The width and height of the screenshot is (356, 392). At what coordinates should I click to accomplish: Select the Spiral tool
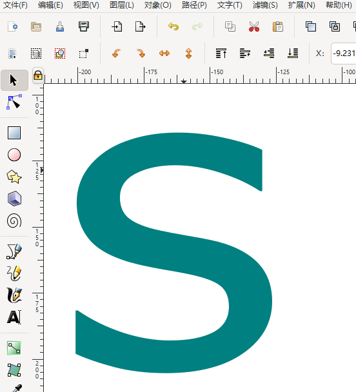click(14, 220)
